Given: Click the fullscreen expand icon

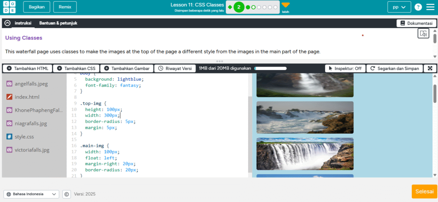Looking at the screenshot, I should pyautogui.click(x=429, y=68).
